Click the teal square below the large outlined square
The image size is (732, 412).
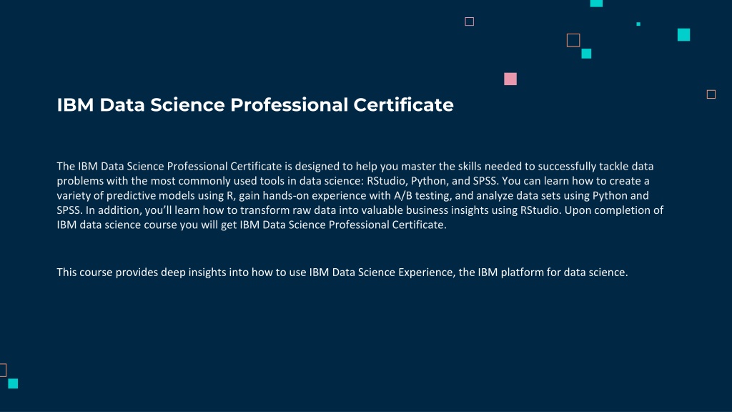(x=586, y=54)
